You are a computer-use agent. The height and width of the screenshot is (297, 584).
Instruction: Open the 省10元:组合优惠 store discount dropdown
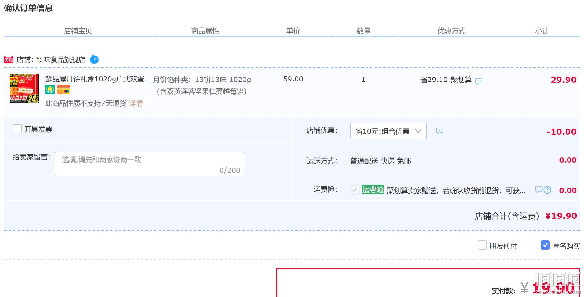click(x=388, y=131)
